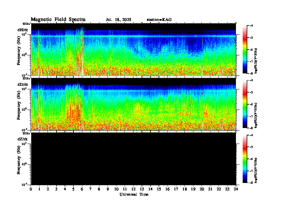281x217 pixels.
Task: Click the "32Hz" label atop dH/dt panel
Action: (x=26, y=24)
